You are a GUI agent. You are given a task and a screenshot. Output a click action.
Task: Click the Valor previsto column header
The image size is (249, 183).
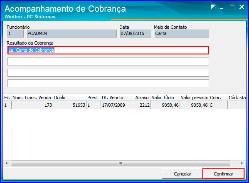pyautogui.click(x=195, y=98)
